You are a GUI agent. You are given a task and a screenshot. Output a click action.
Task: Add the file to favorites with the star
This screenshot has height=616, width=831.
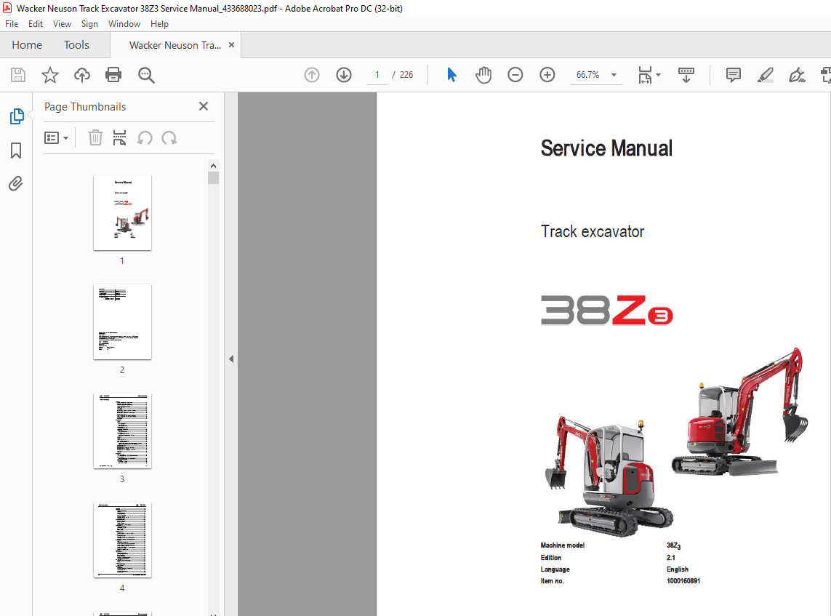50,75
